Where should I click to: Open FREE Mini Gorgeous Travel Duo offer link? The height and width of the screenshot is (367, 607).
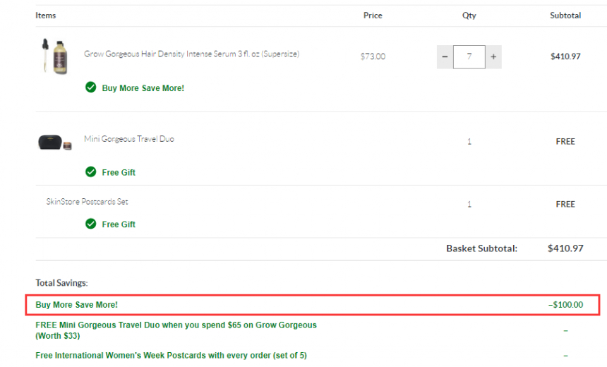pos(176,330)
